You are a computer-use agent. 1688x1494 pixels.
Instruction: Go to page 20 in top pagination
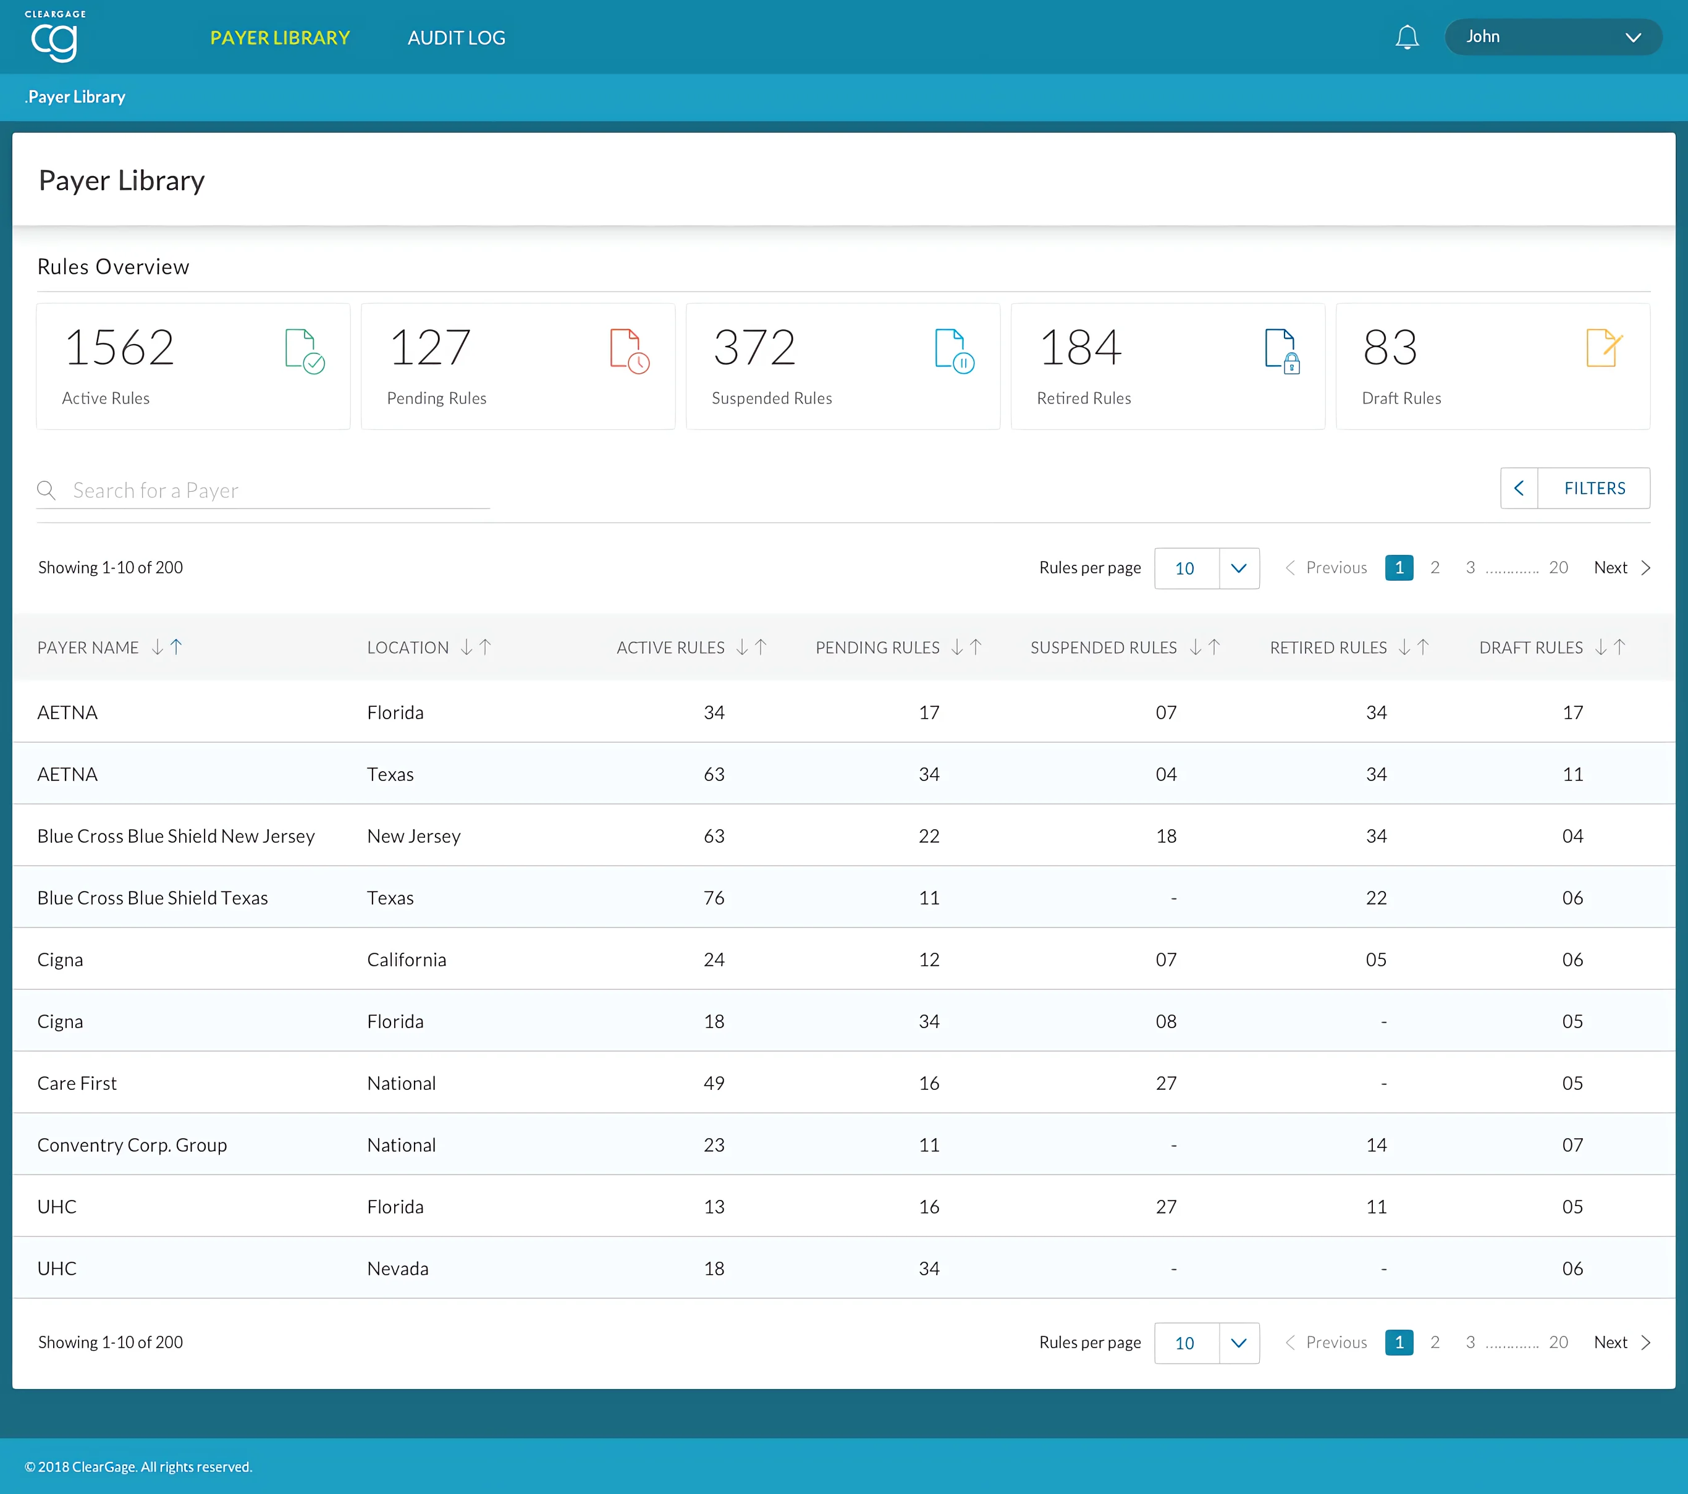[1558, 567]
